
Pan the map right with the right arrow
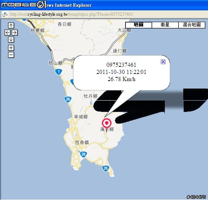15,33
